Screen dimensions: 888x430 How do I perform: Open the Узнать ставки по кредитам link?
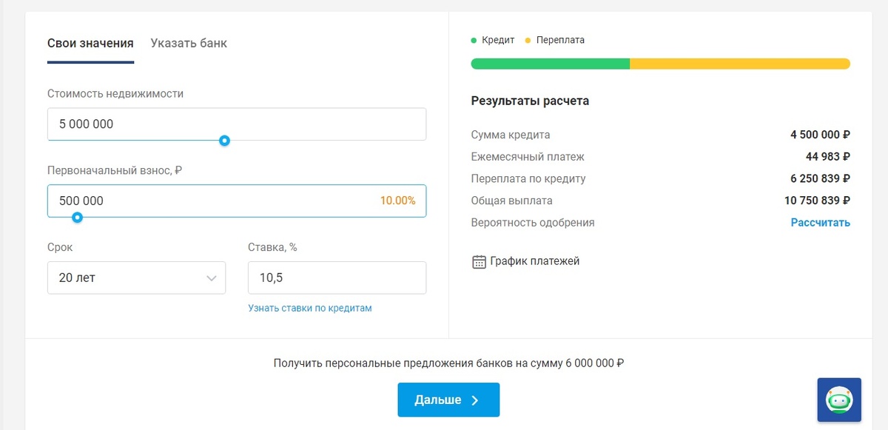pos(310,308)
